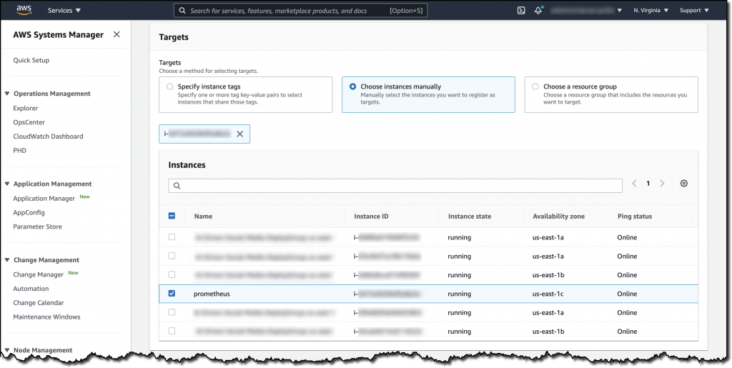The height and width of the screenshot is (368, 732).
Task: Open Change Calendar in sidebar
Action: (39, 303)
